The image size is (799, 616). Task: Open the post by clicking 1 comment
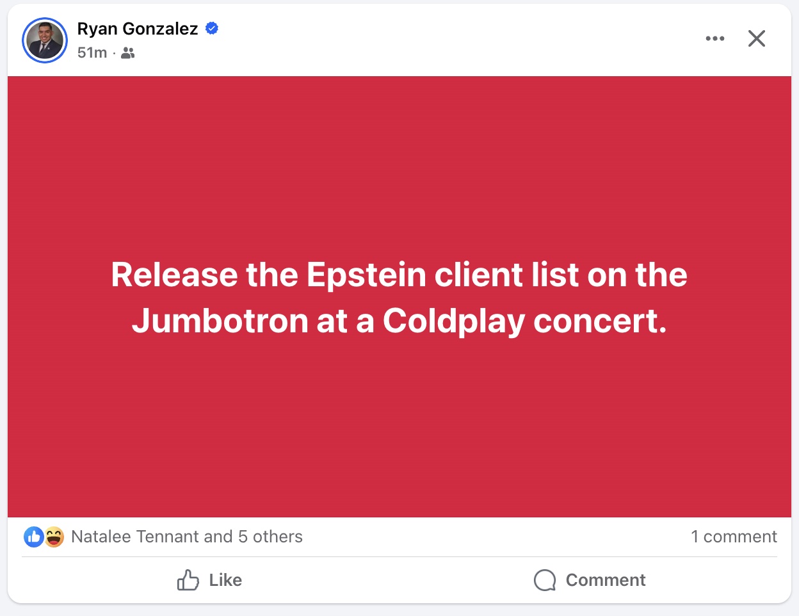click(734, 537)
